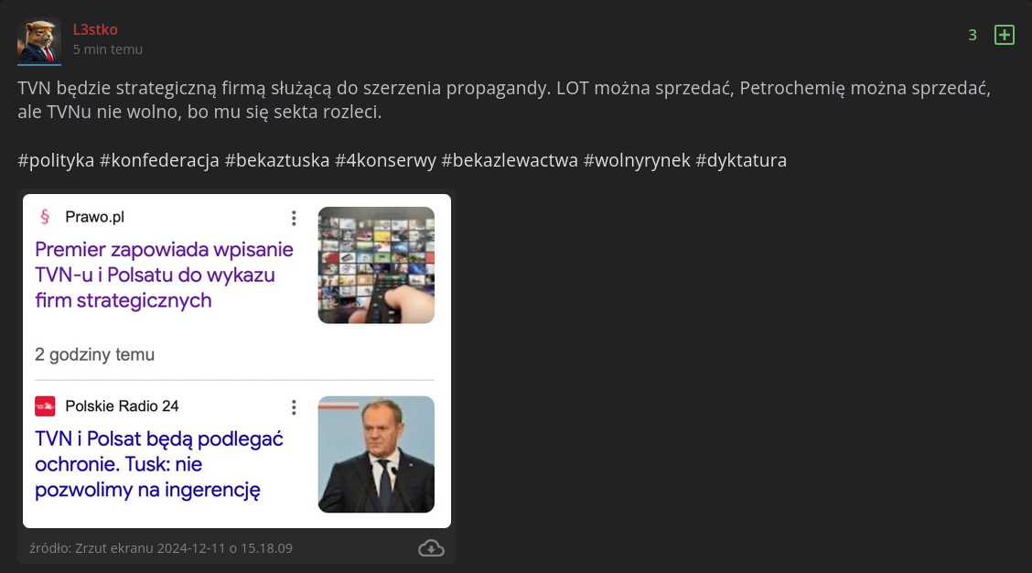Open headline 'TVN i Polsat będą podlegać ochronie'
The height and width of the screenshot is (573, 1032).
(x=159, y=464)
